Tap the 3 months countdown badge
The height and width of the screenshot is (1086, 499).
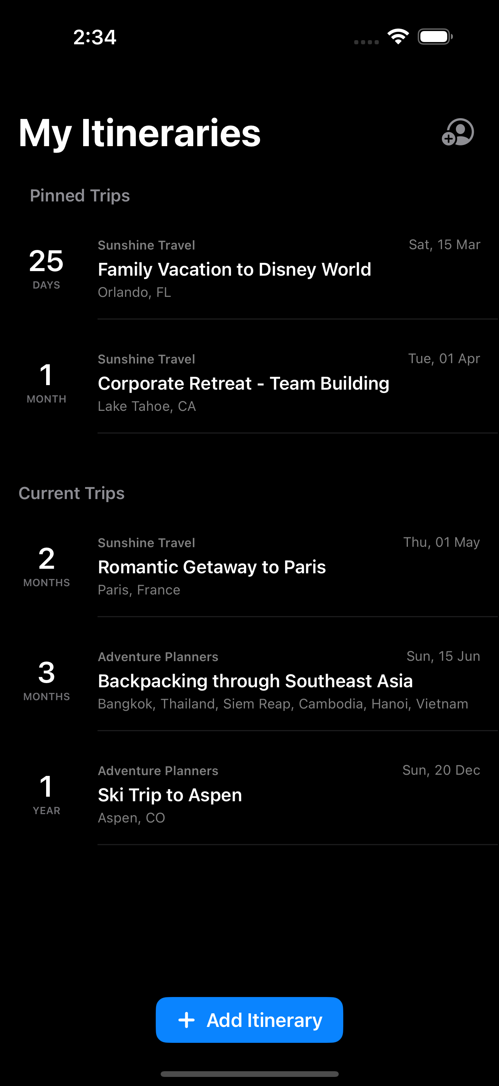pyautogui.click(x=46, y=680)
